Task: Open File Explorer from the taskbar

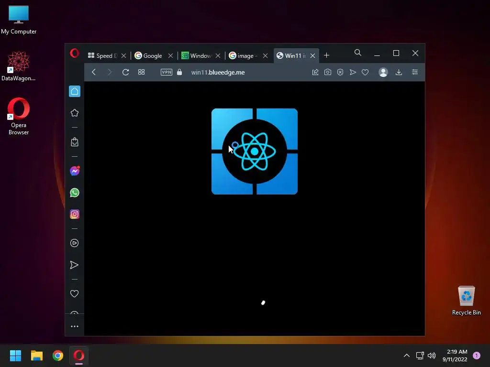Action: (36, 356)
